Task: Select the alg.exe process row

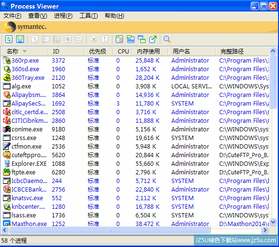Action: point(135,86)
